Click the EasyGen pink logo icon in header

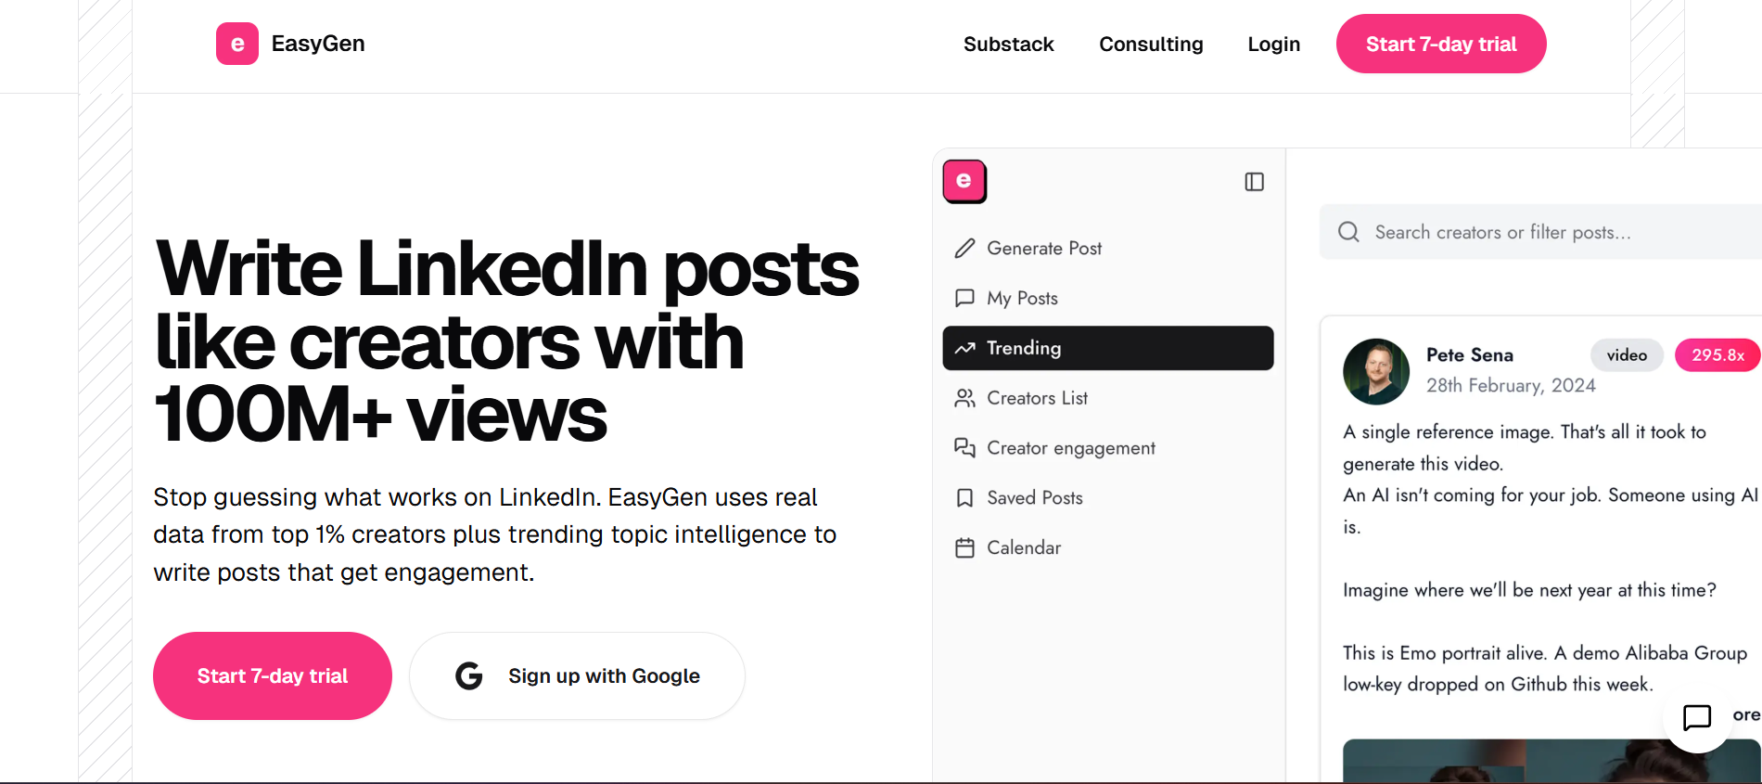pos(237,44)
